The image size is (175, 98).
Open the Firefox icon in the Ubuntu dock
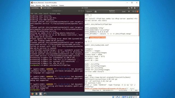tap(32, 94)
